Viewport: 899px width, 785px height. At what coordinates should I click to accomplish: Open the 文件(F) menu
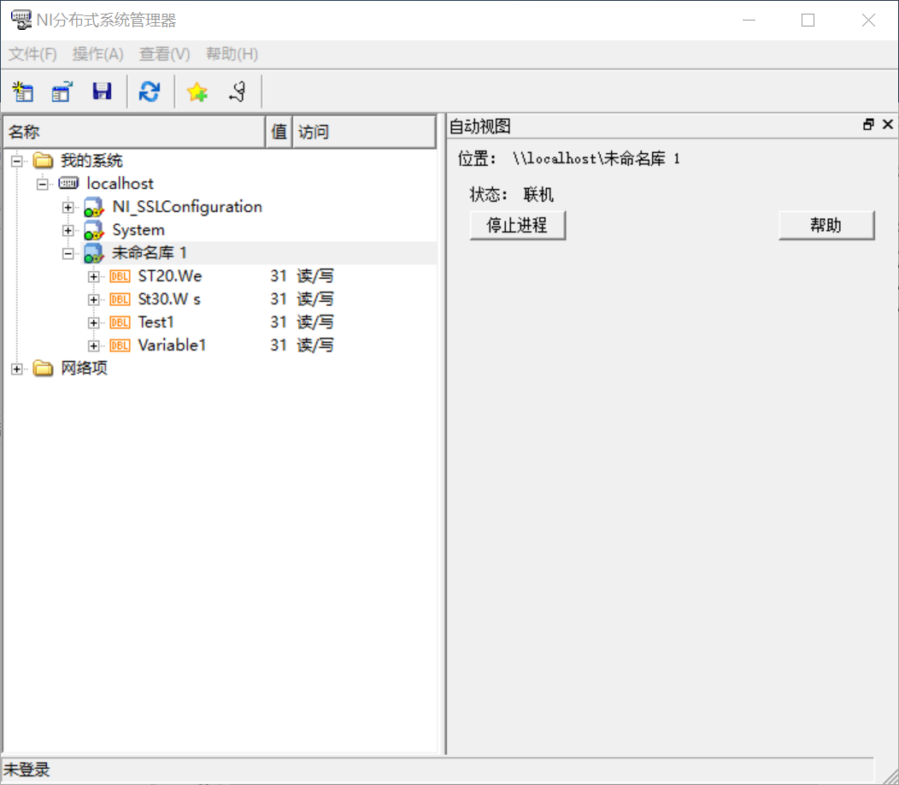(x=32, y=54)
